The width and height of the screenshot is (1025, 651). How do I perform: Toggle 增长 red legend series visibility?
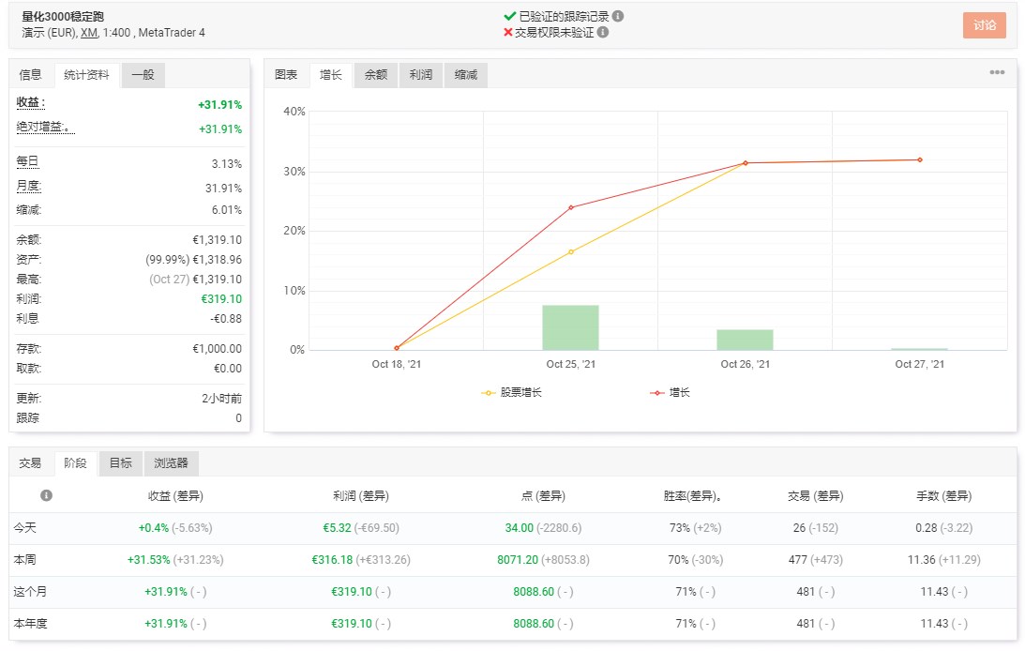tap(670, 392)
